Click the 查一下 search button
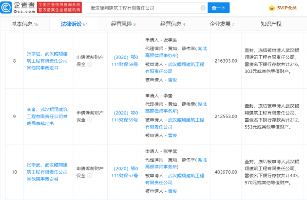The image size is (307, 200). tap(218, 8)
